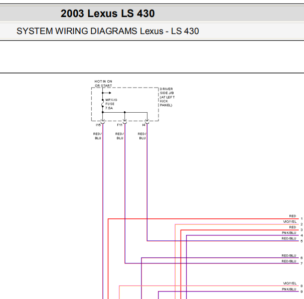Click the PNK/BLU label for wire 9
The height and width of the screenshot is (299, 304).
(x=289, y=289)
